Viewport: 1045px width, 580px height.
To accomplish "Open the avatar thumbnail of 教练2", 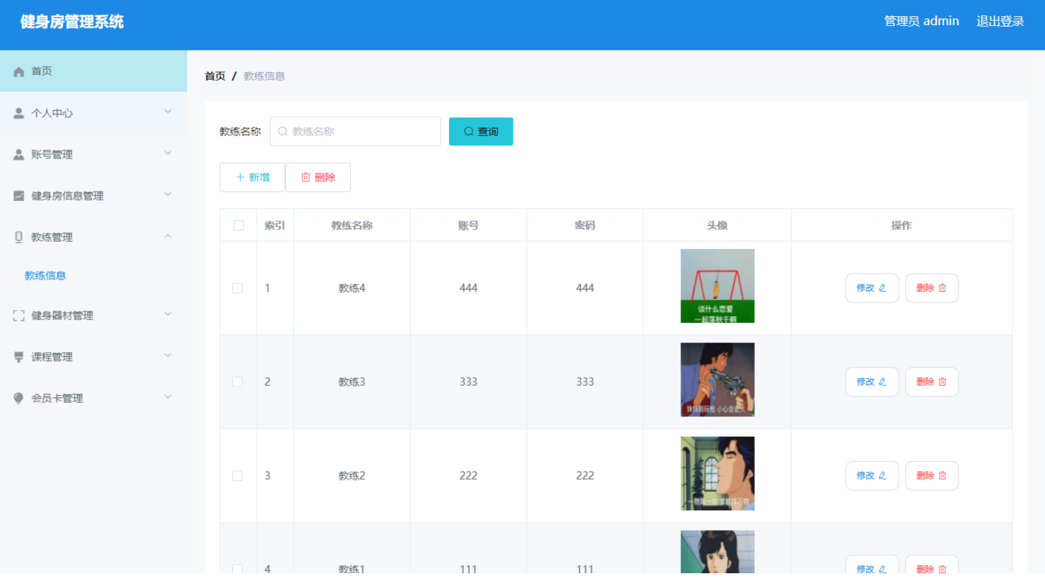I will [718, 474].
